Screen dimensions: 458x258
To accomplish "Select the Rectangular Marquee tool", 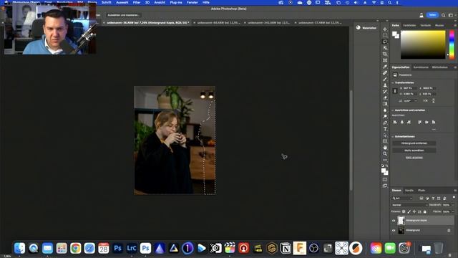I will click(x=385, y=35).
